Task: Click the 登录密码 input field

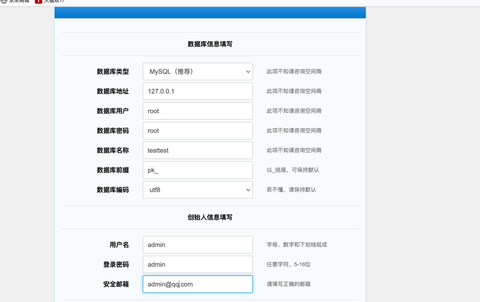Action: [x=197, y=264]
